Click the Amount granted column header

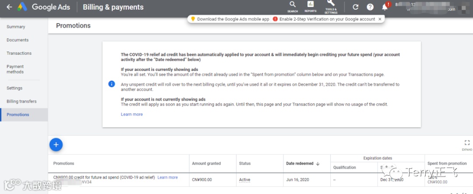tap(206, 163)
